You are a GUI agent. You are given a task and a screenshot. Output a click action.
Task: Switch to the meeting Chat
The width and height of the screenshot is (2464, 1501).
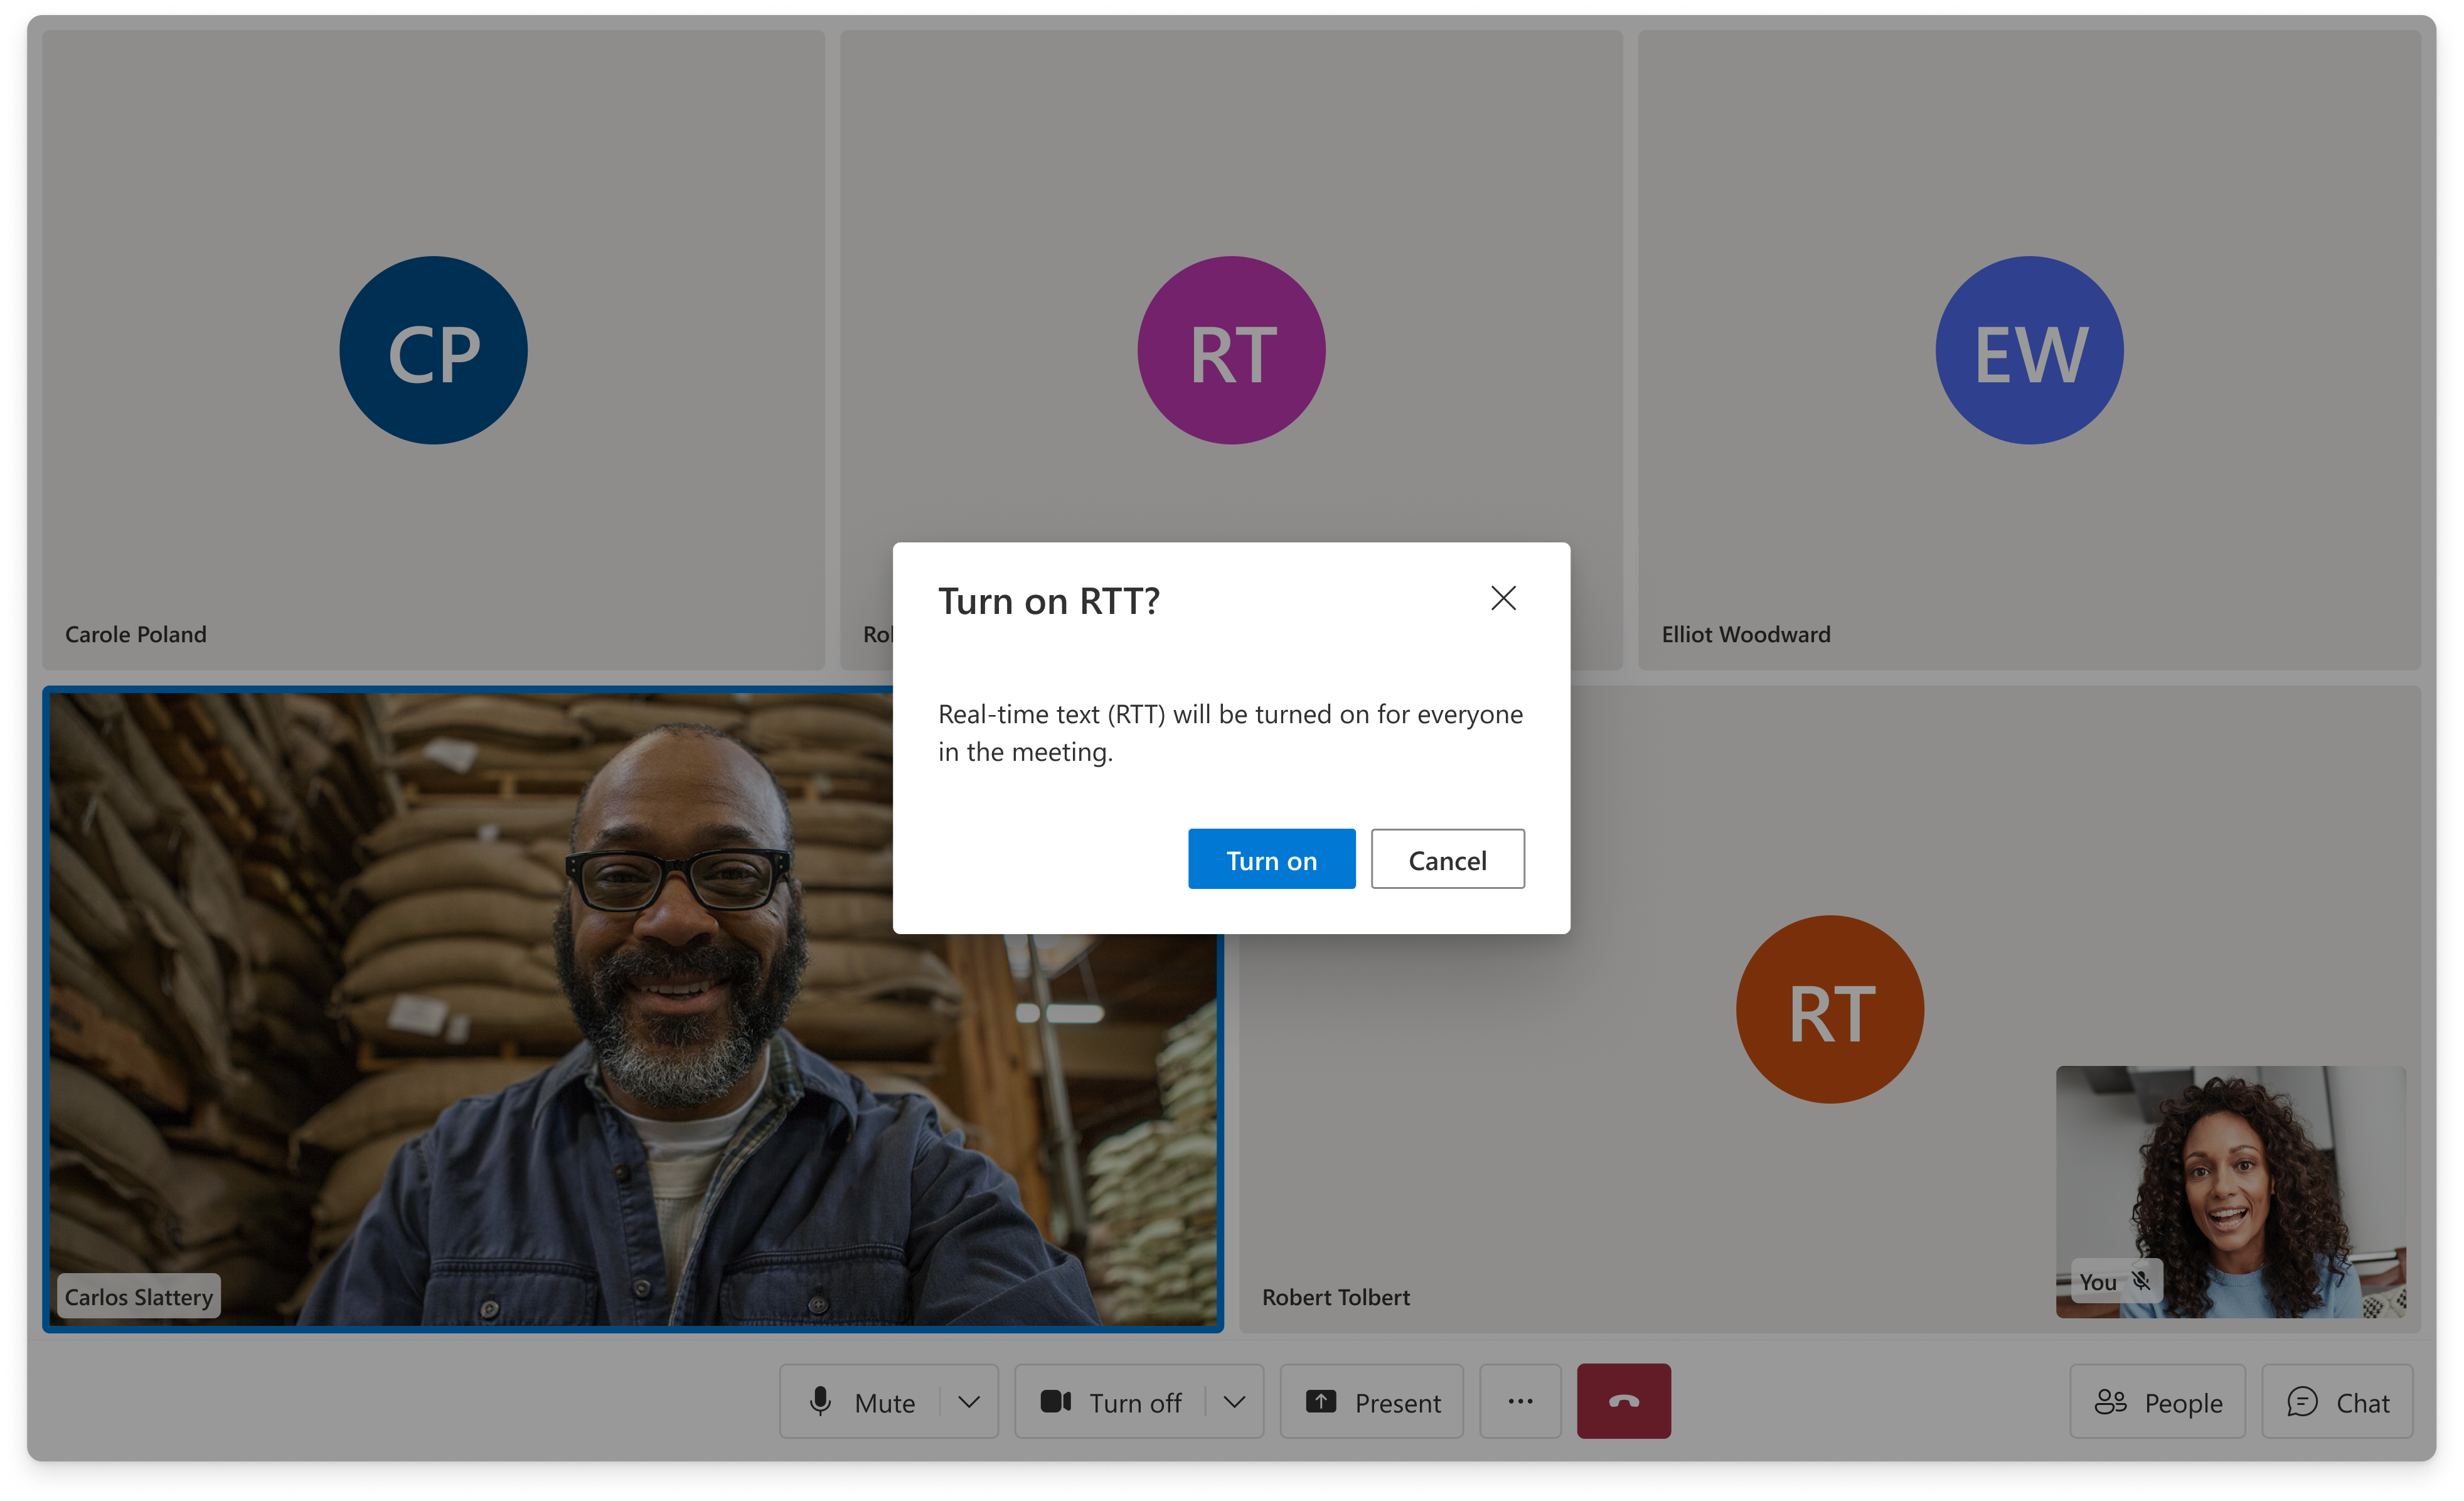[2337, 1402]
